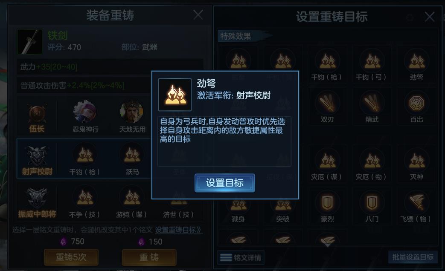Select the 八门 shield icon
The image size is (445, 271).
(x=372, y=202)
